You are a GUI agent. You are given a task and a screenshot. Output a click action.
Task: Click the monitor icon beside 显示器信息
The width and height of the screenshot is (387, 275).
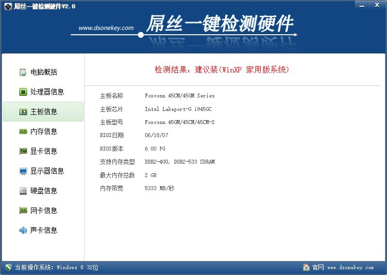(23, 171)
